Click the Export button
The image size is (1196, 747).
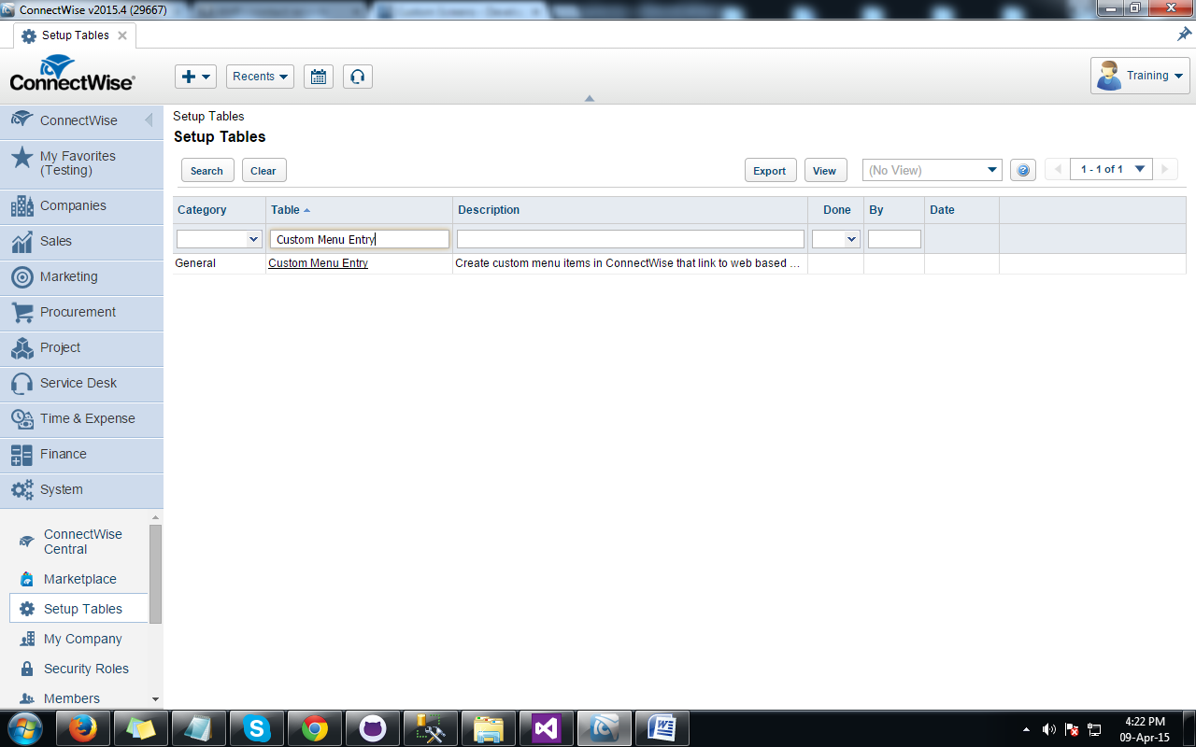pos(770,170)
